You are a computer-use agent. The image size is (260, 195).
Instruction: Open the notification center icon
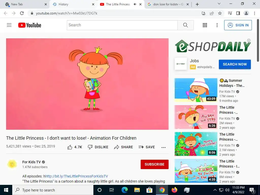tap(252, 190)
